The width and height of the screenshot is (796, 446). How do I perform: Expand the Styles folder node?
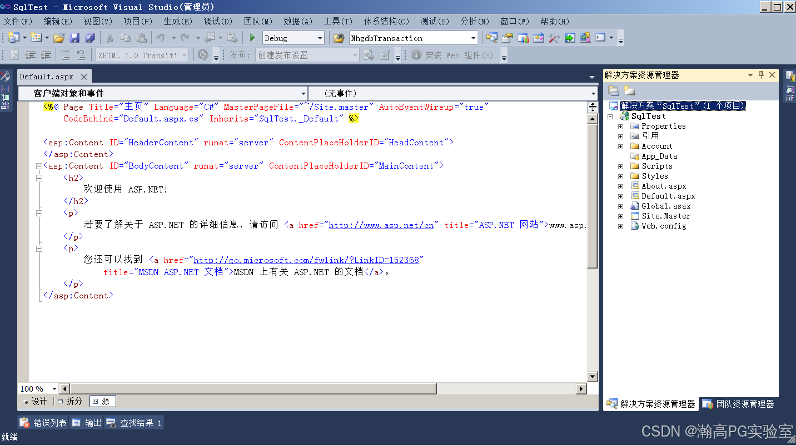pos(620,176)
